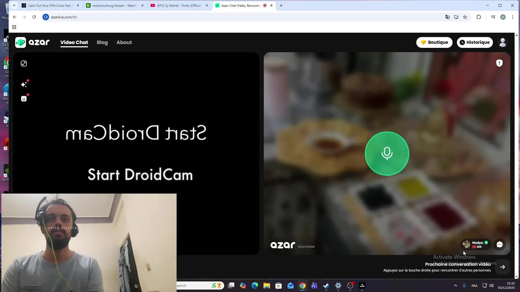Report user via the shield icon

[499, 63]
